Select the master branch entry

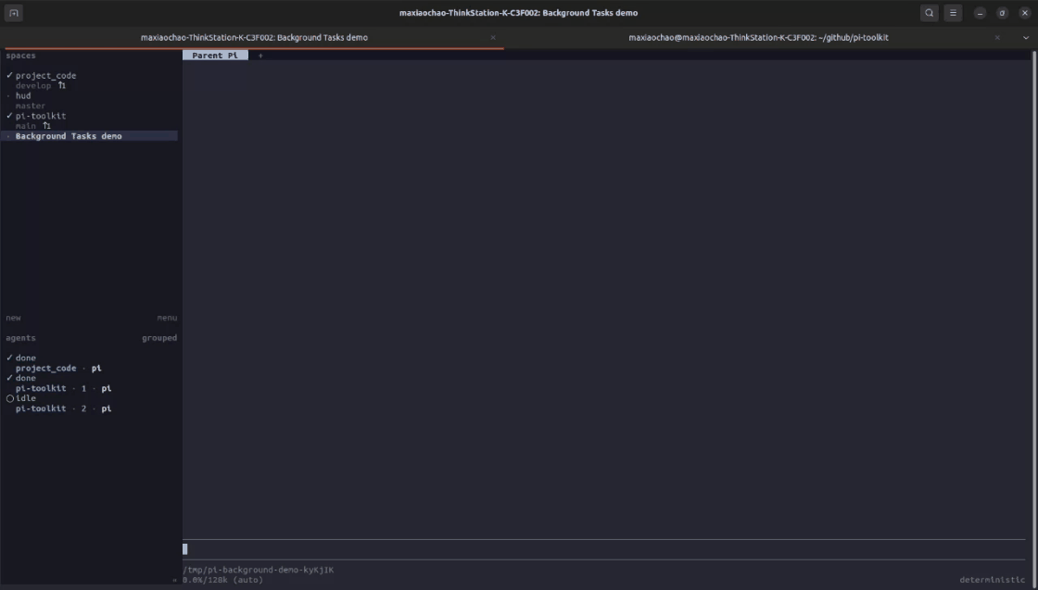pos(31,106)
